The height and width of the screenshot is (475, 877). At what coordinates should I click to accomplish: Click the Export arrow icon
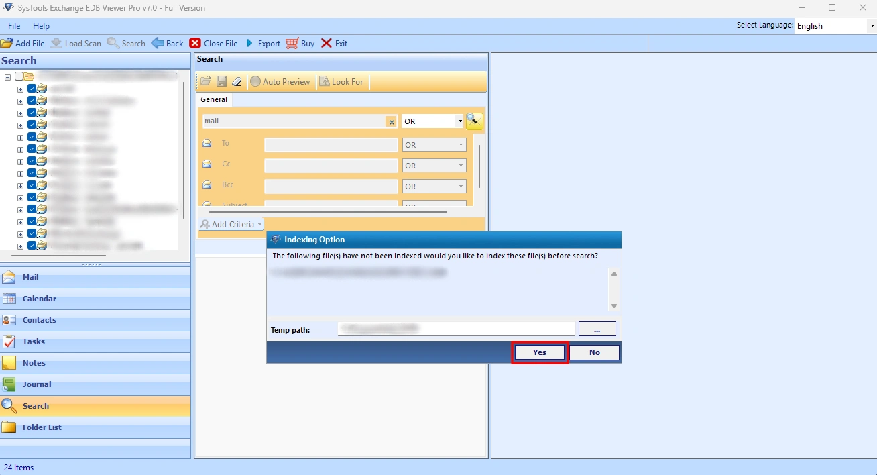[x=249, y=43]
